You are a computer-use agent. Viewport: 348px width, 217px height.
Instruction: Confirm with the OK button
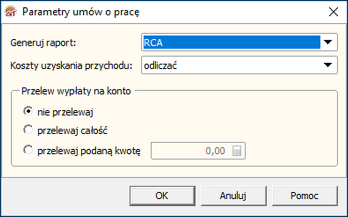162,195
